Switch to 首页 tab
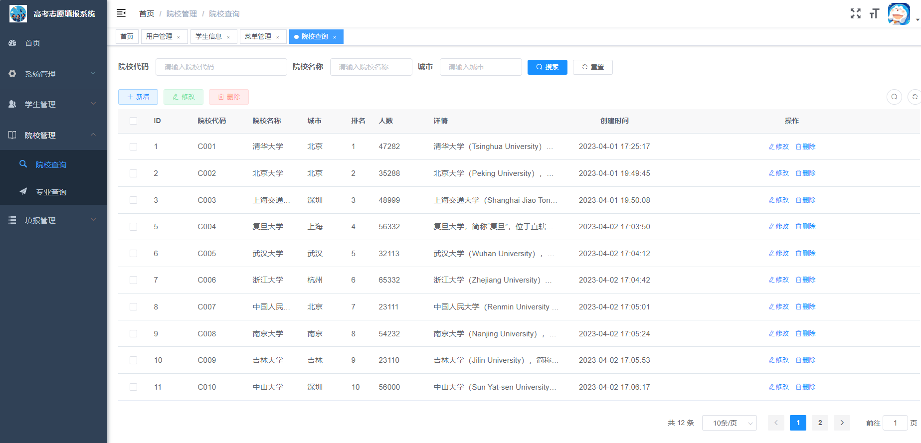 point(127,36)
